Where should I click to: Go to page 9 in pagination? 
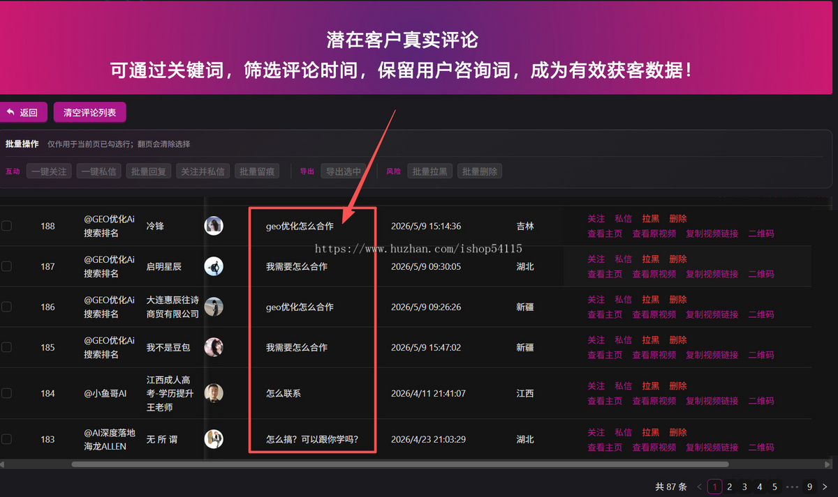coord(809,487)
